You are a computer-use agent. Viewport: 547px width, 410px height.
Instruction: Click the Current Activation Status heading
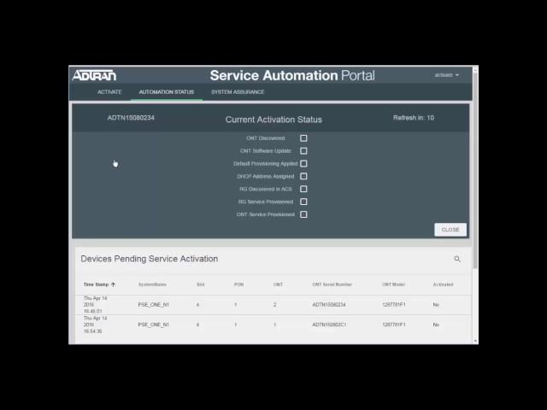[273, 120]
